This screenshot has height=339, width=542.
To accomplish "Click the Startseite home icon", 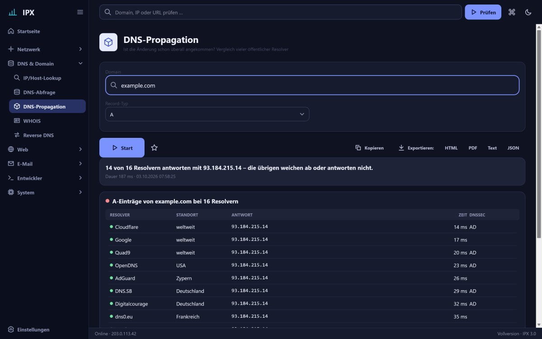I will [x=11, y=31].
